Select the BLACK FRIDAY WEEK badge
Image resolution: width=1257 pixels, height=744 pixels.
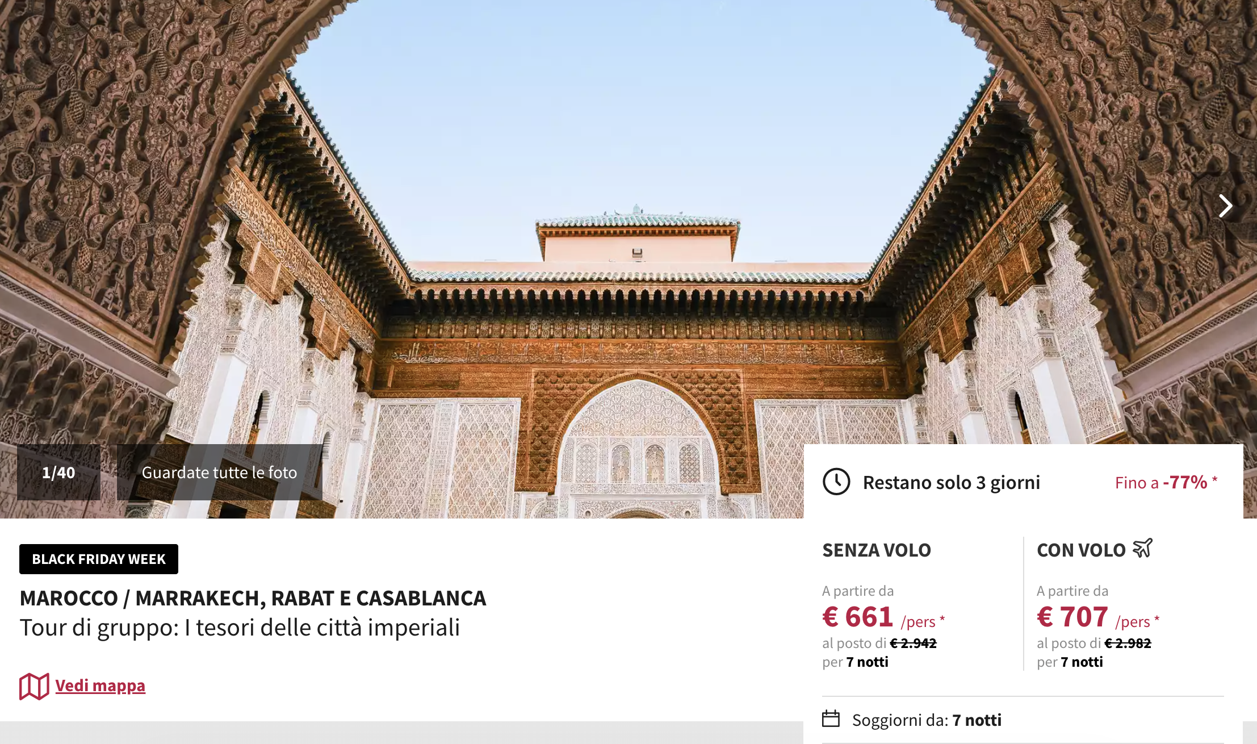[x=99, y=559]
